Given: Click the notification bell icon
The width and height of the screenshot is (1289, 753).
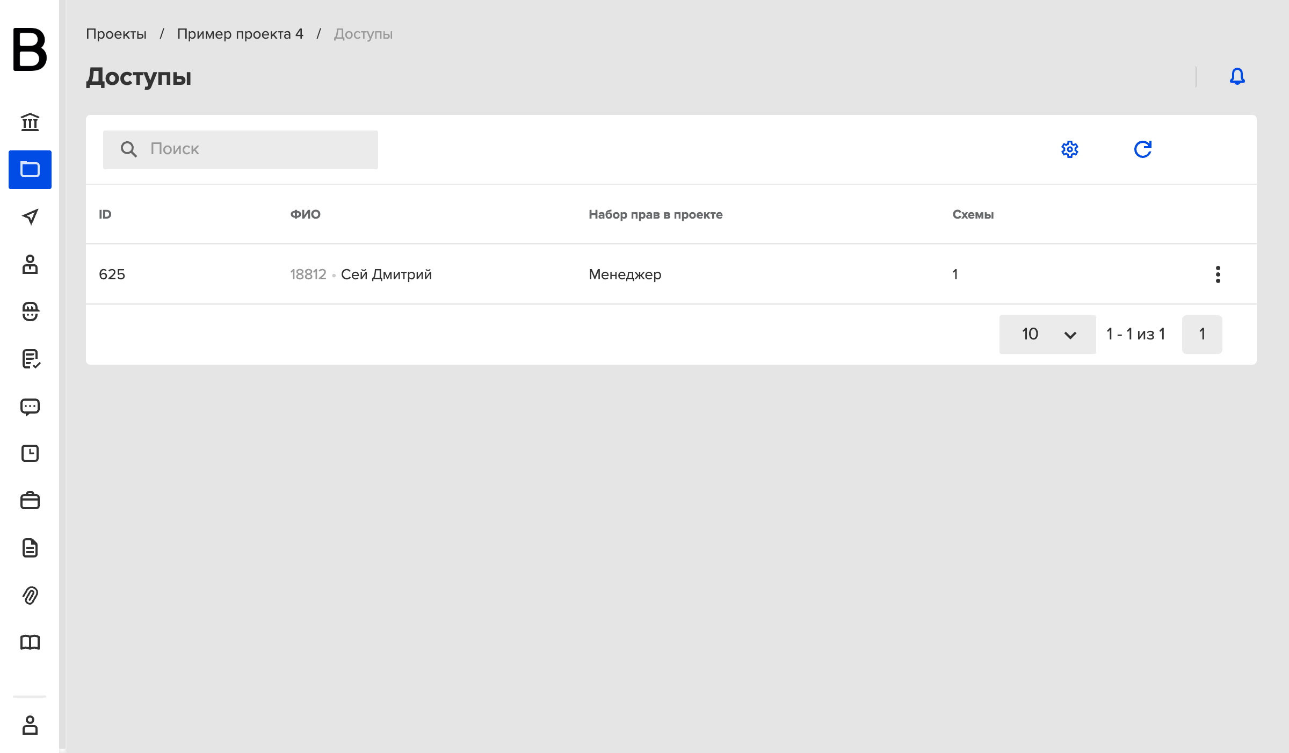Looking at the screenshot, I should pos(1237,76).
